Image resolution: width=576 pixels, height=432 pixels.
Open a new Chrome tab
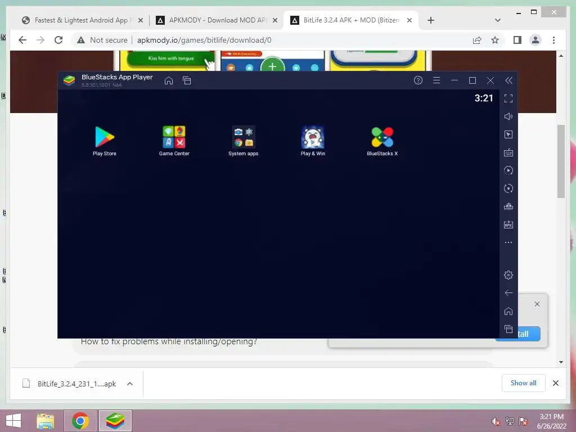431,20
